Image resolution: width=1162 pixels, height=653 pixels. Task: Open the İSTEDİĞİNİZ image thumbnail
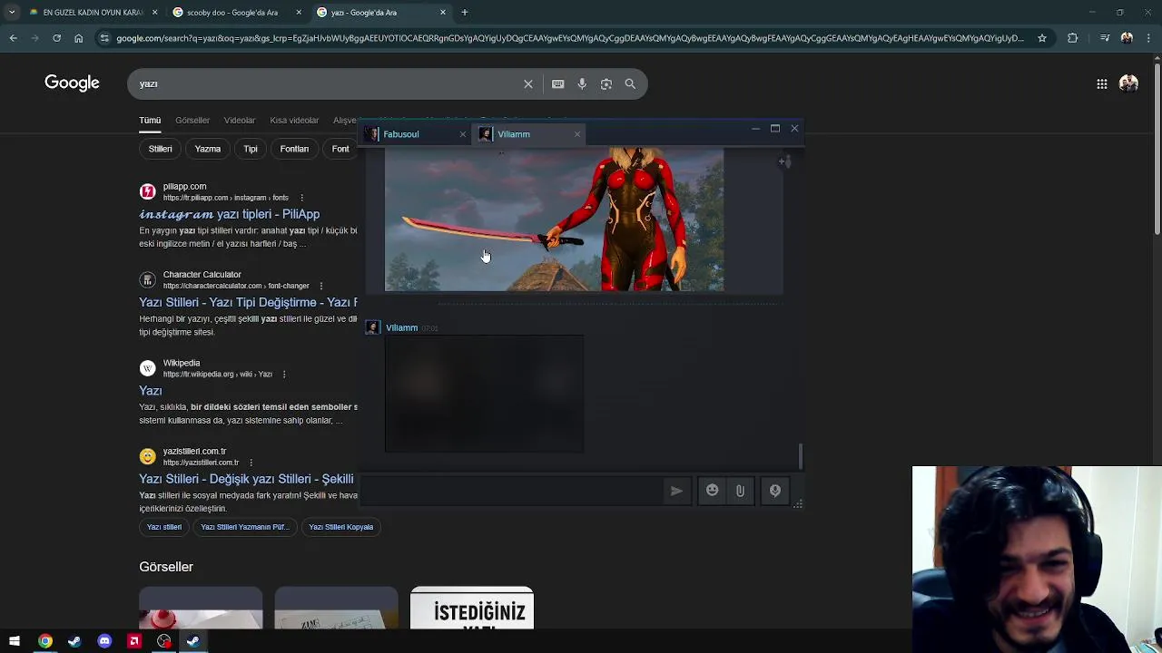(x=472, y=609)
